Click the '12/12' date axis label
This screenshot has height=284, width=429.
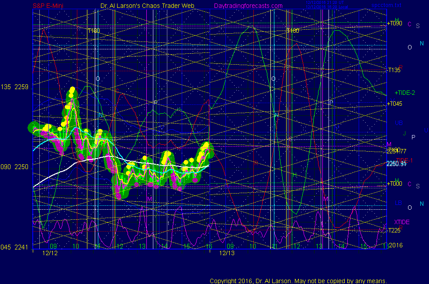point(50,253)
